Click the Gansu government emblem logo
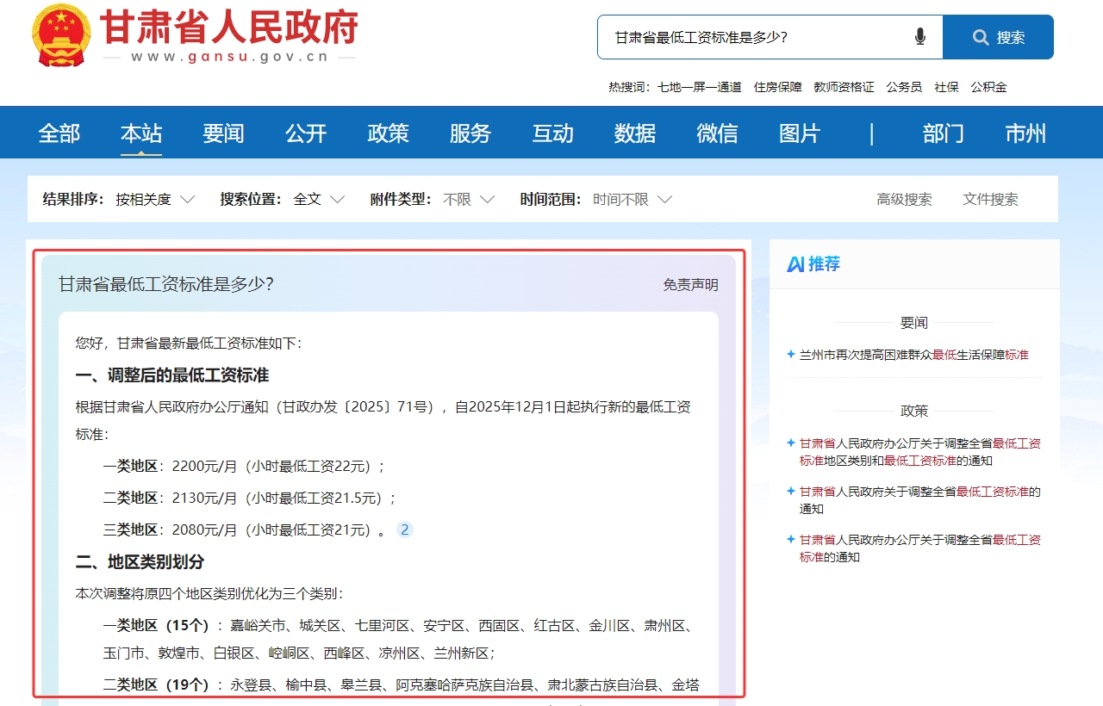Viewport: 1103px width, 706px height. tap(59, 36)
